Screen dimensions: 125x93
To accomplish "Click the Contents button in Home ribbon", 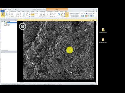I will 3,15.
